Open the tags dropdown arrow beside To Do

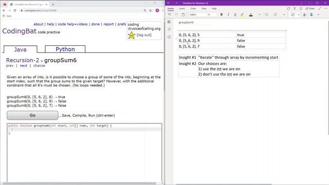click(x=298, y=15)
